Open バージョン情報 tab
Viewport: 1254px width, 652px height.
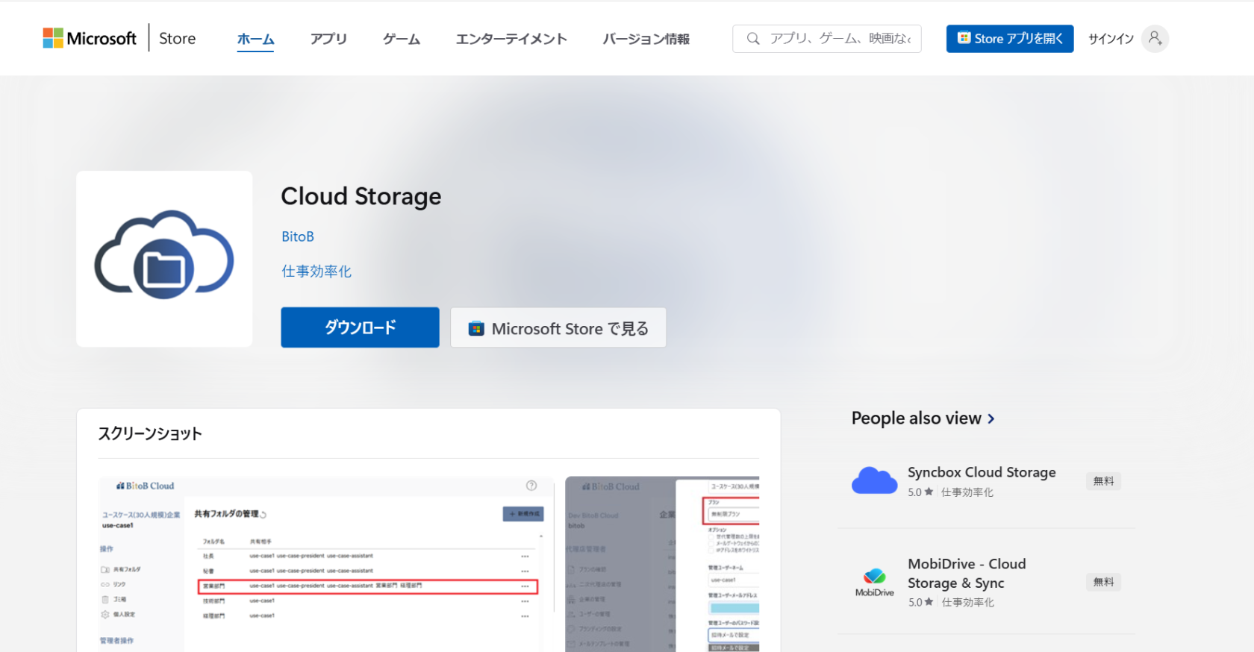point(646,39)
